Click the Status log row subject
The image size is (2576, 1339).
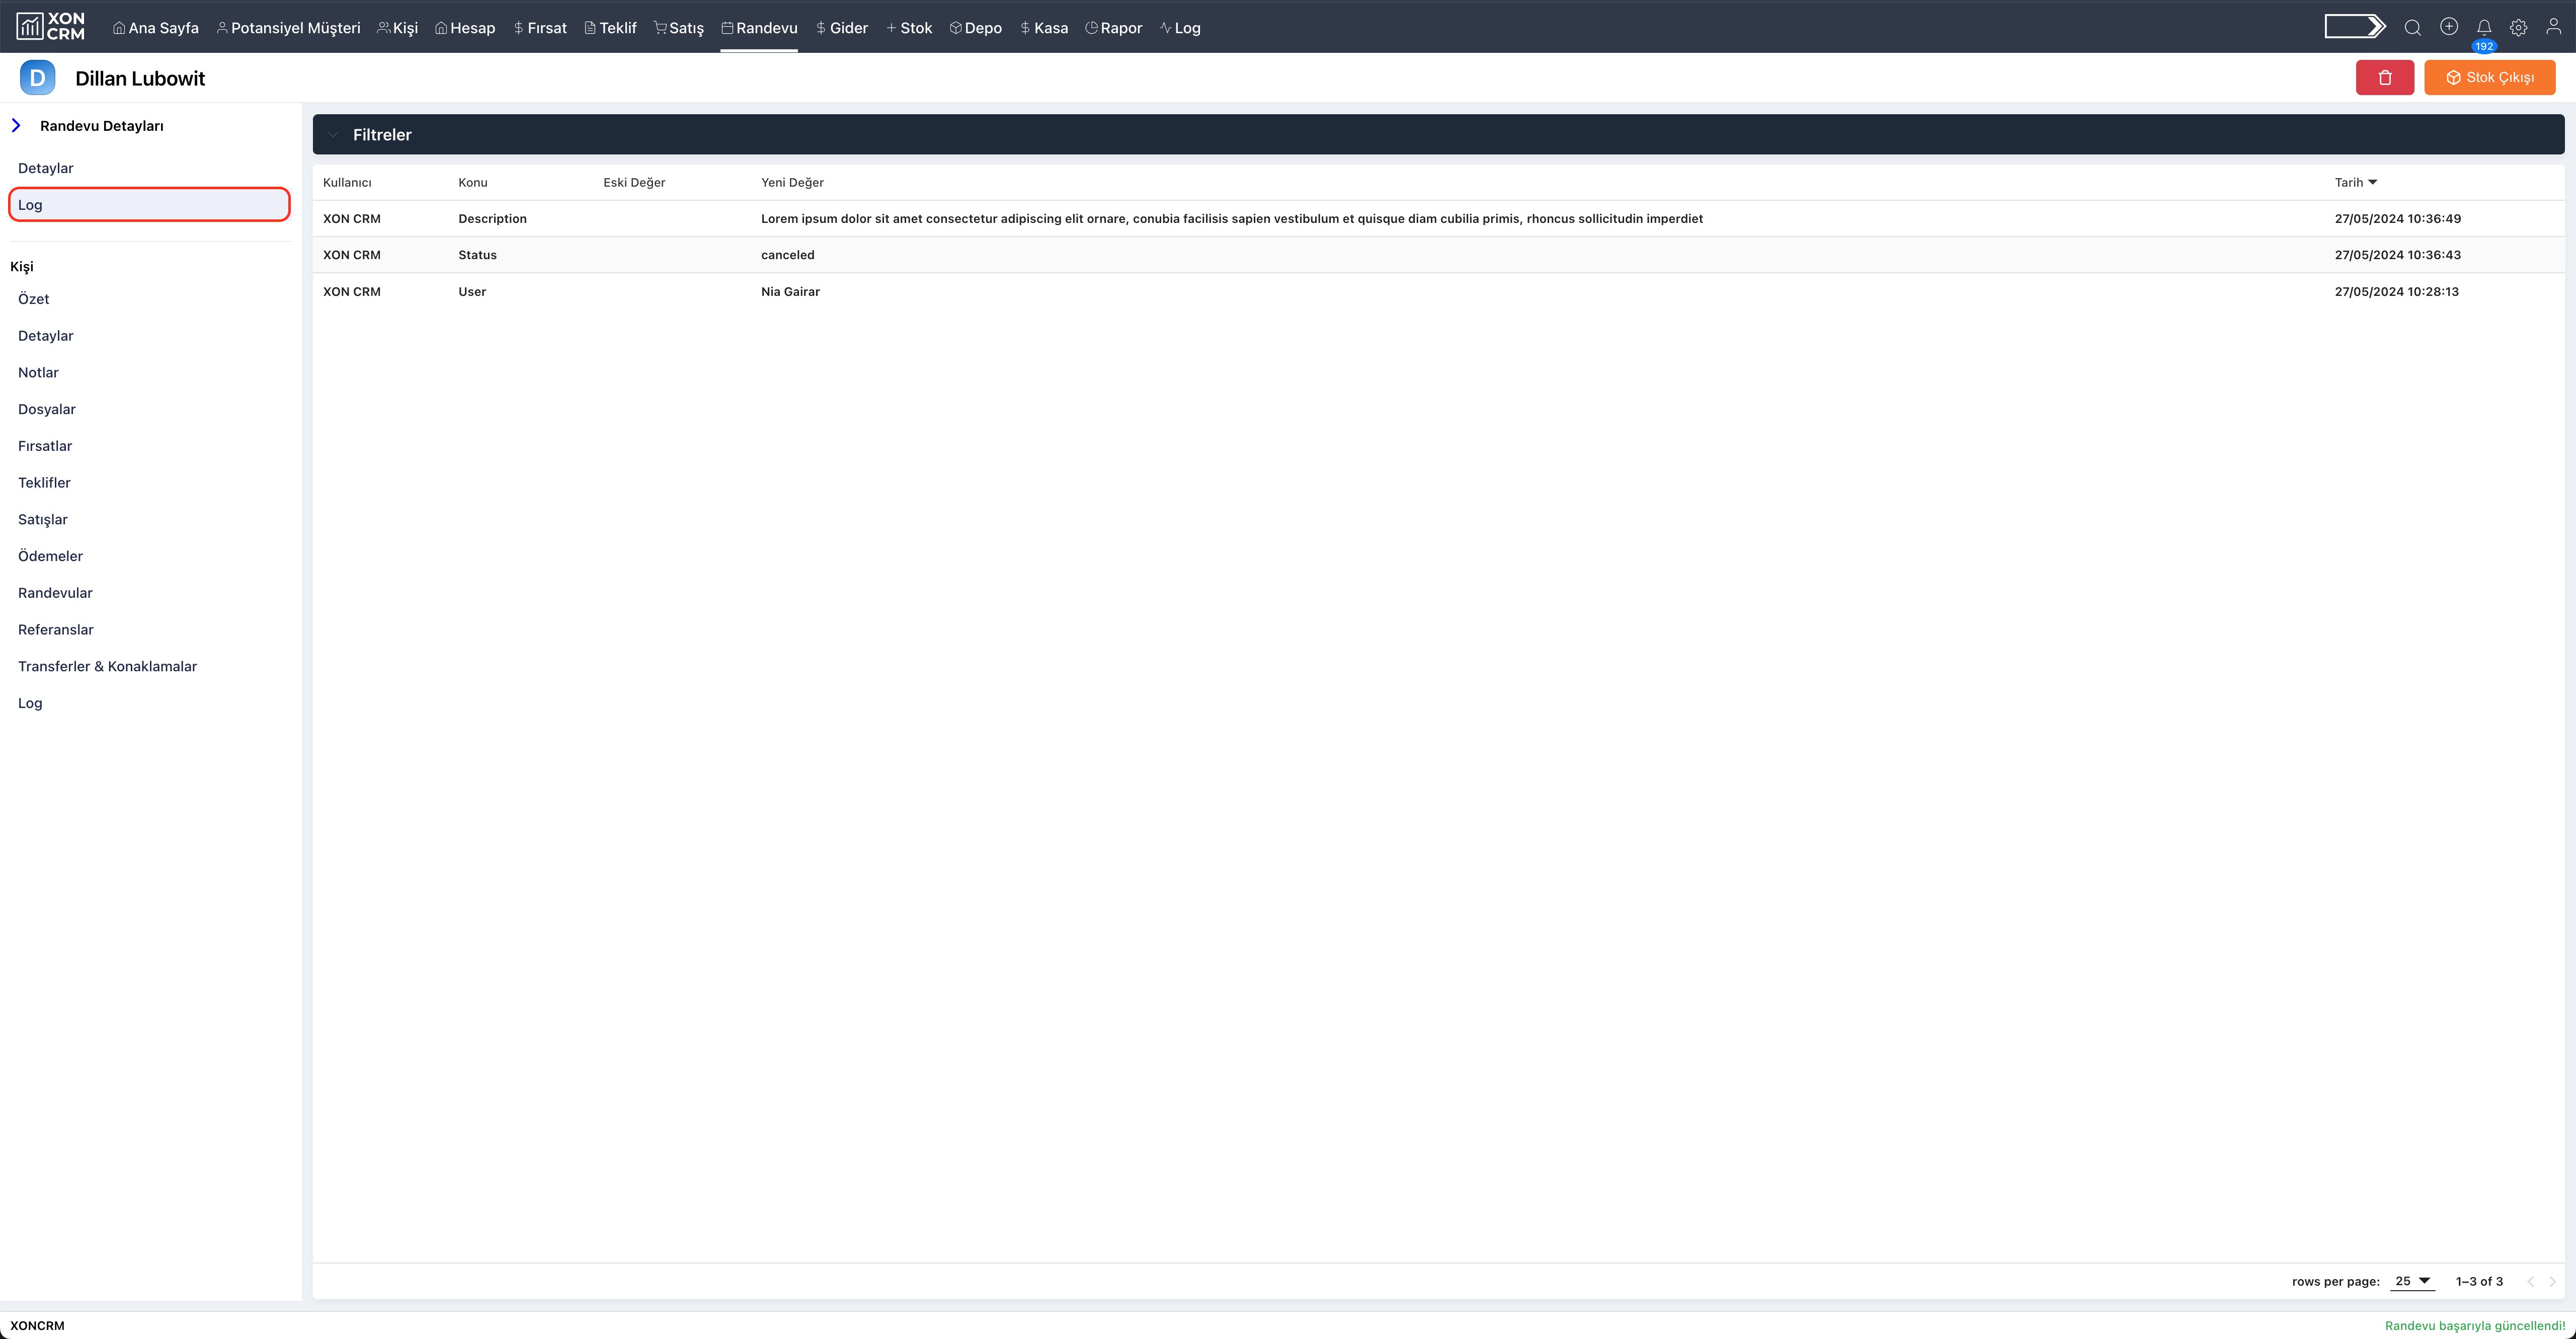coord(477,255)
